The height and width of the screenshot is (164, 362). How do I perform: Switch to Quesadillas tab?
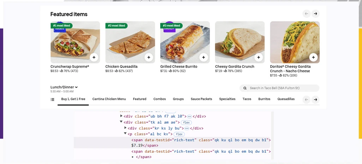286,99
